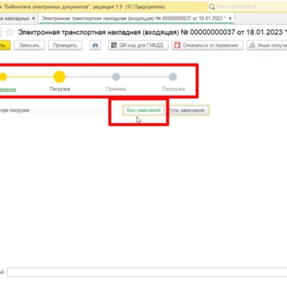Open Иные получатели button
This screenshot has width=287, height=287.
click(x=267, y=45)
